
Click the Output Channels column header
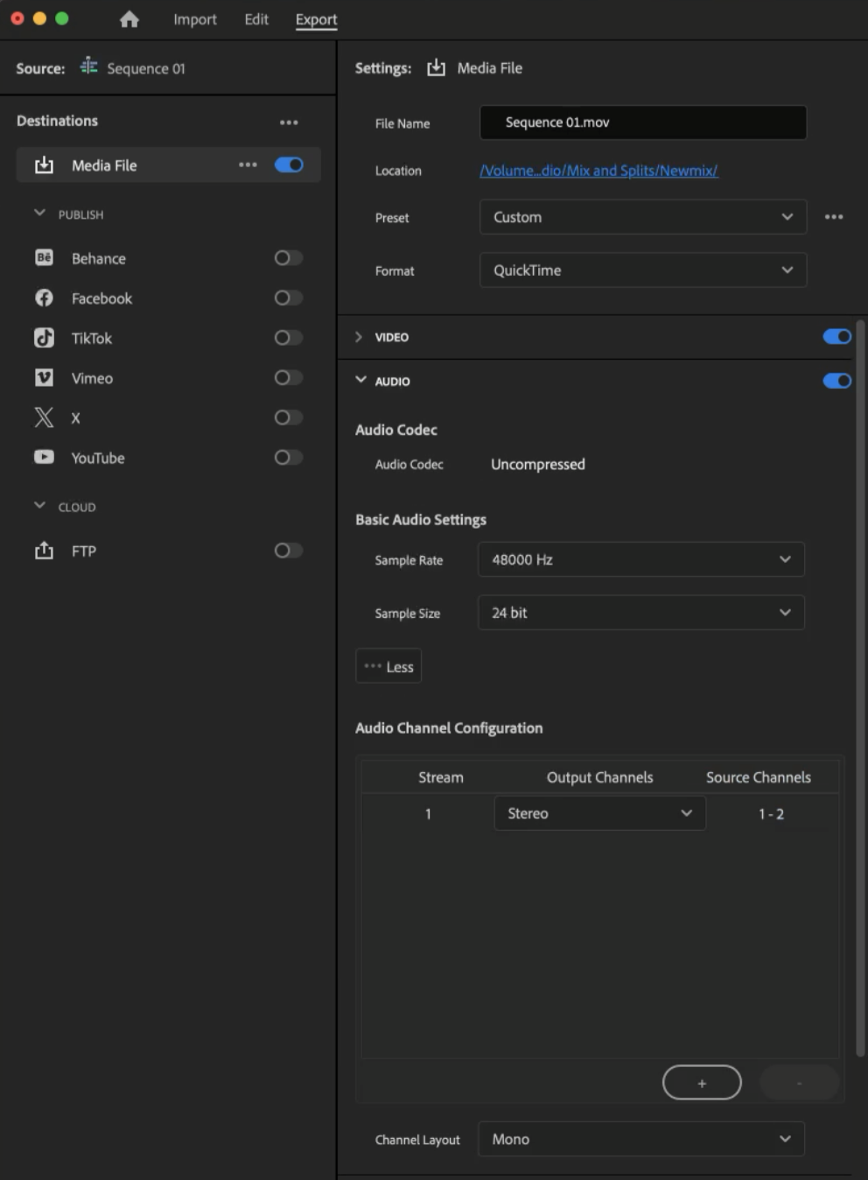[x=600, y=777]
